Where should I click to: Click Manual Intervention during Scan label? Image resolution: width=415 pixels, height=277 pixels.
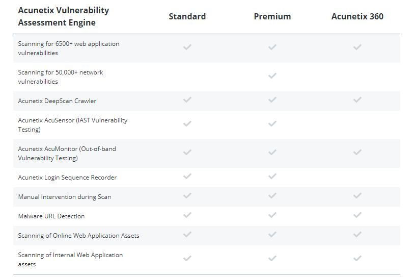pos(65,197)
